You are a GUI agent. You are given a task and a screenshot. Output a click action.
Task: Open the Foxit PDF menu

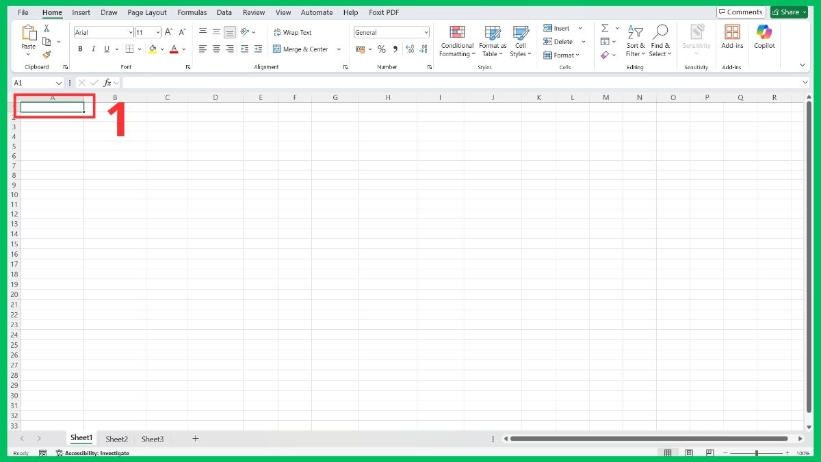coord(384,12)
